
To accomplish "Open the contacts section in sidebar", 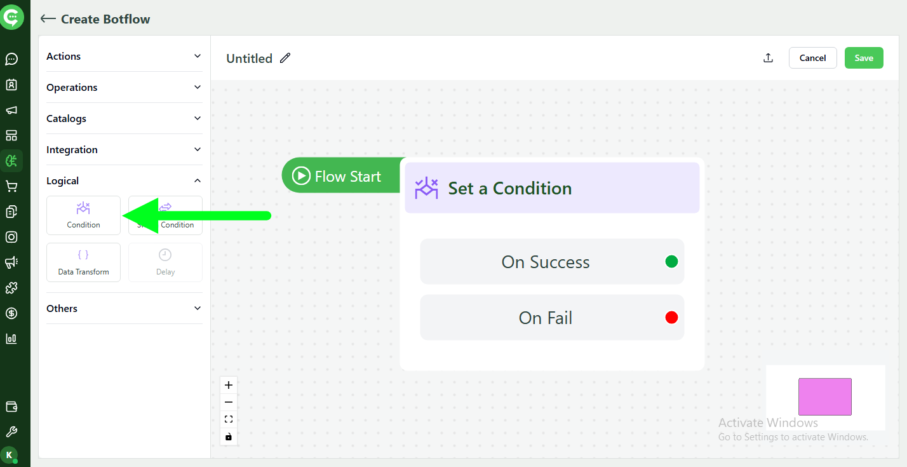I will (x=13, y=85).
